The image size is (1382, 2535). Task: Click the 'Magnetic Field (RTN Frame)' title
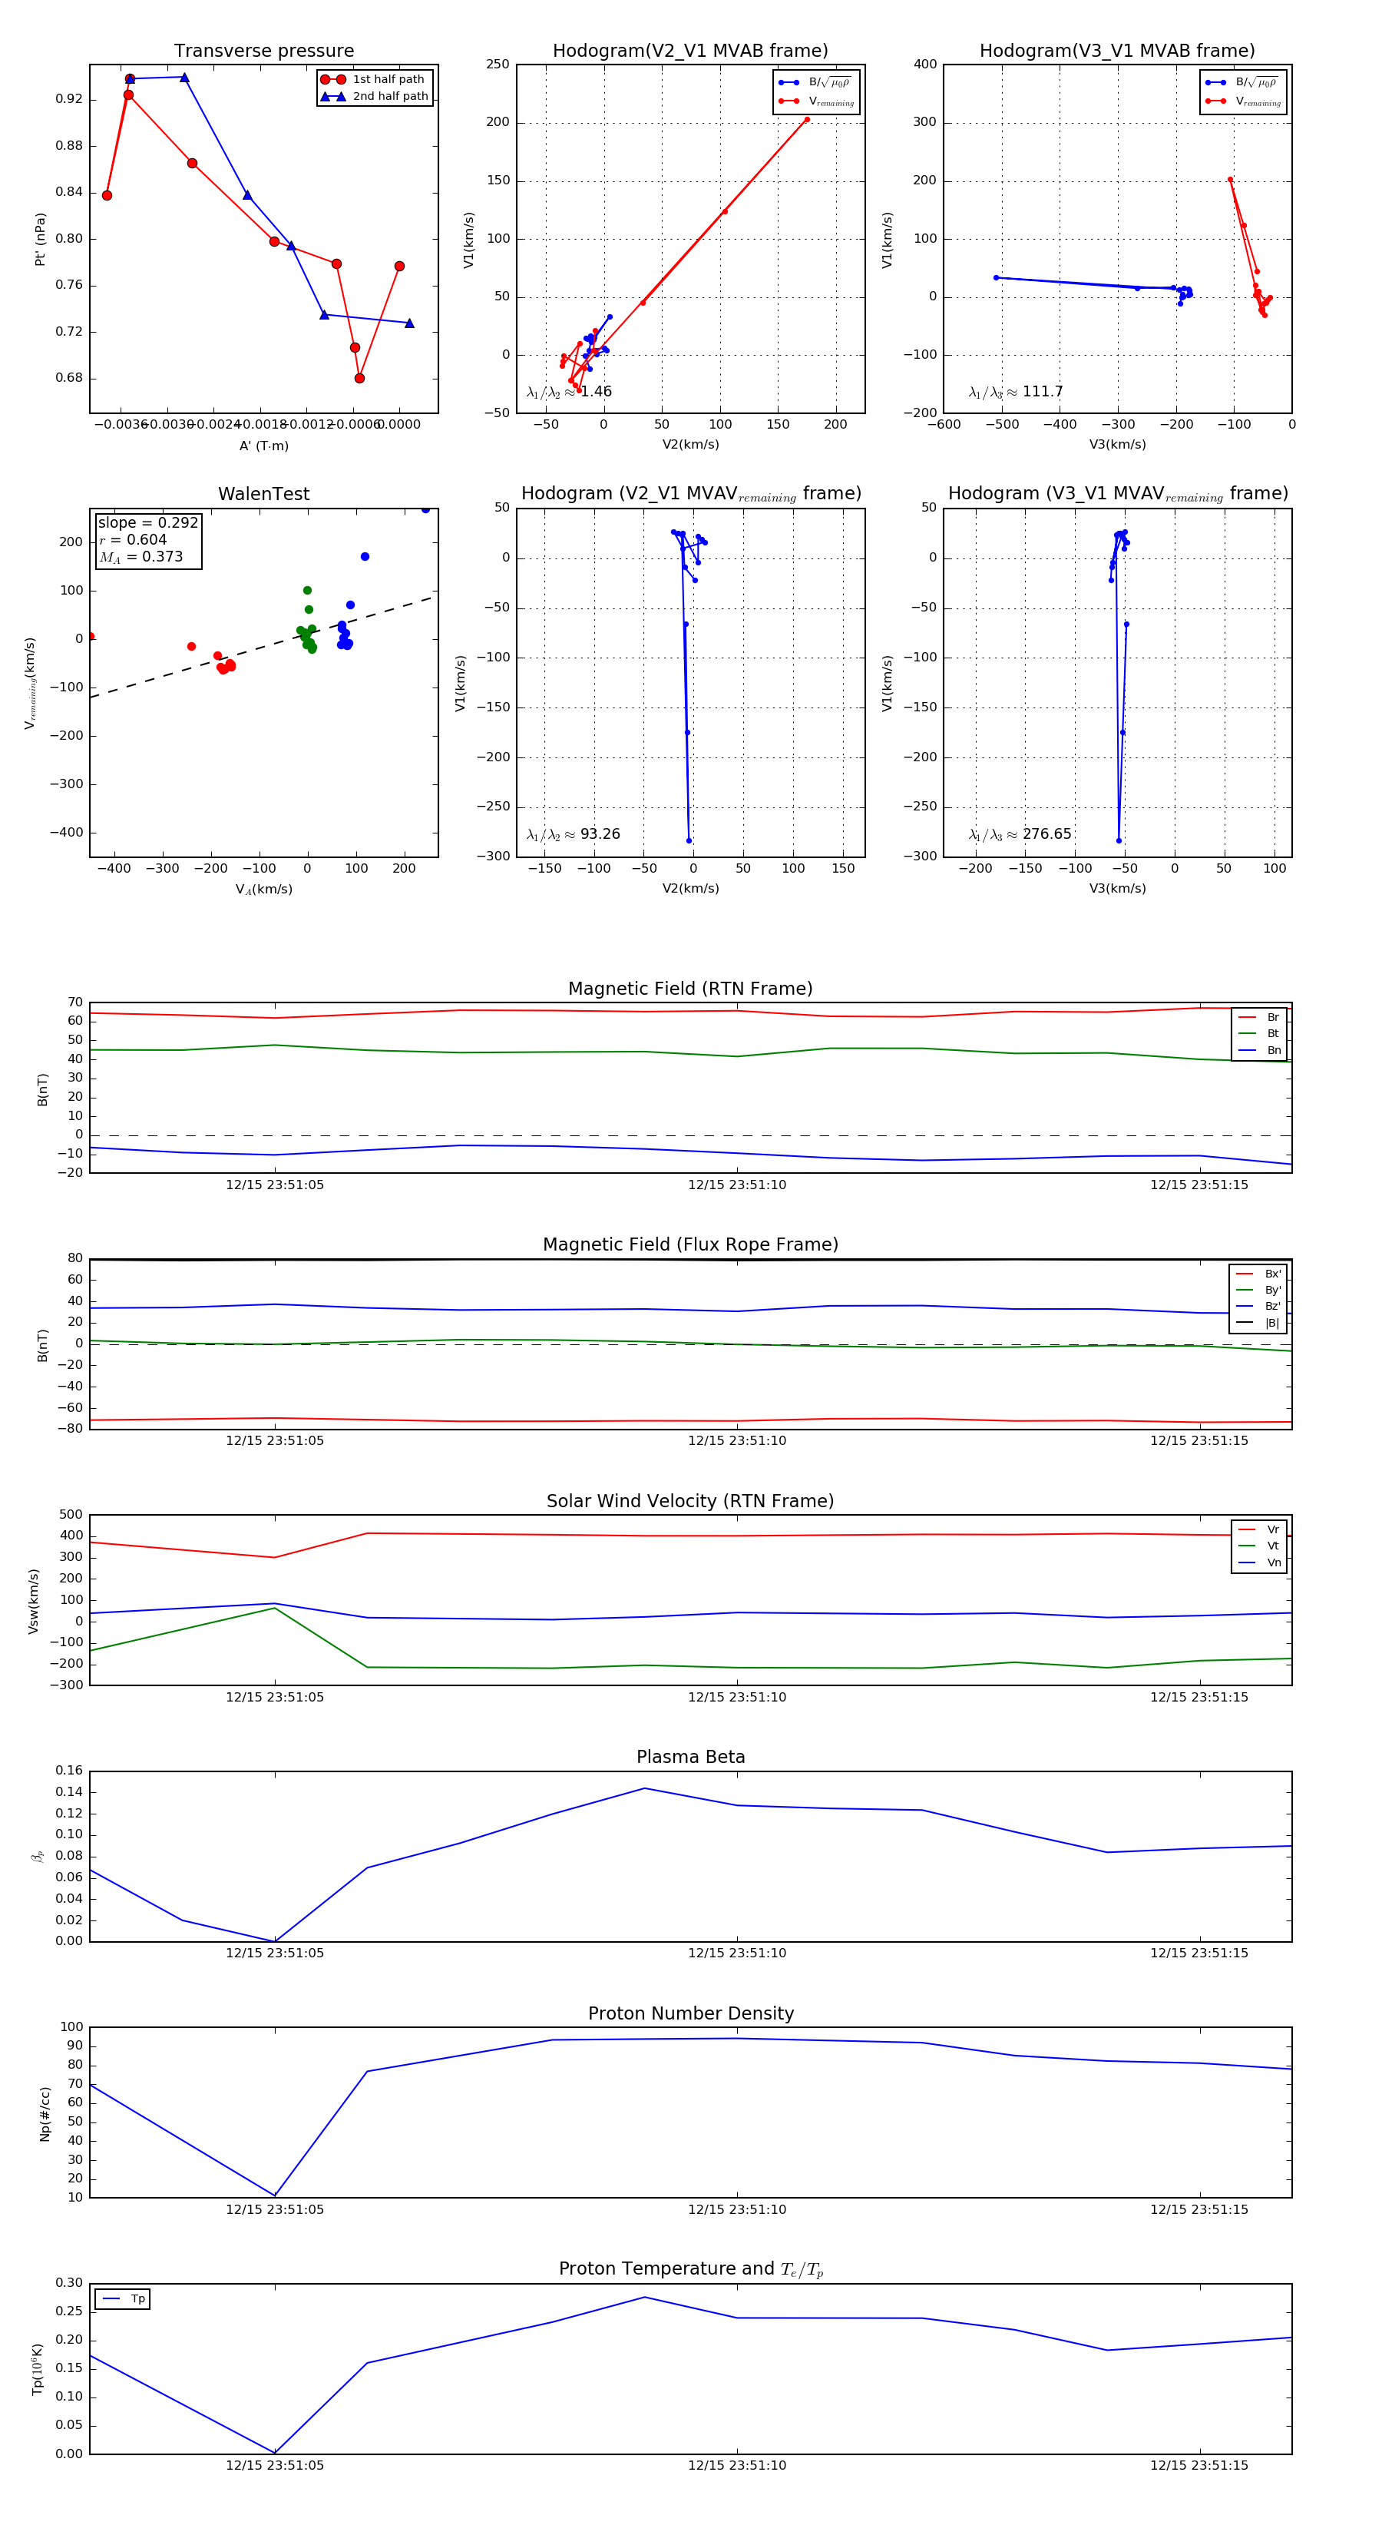tap(690, 989)
